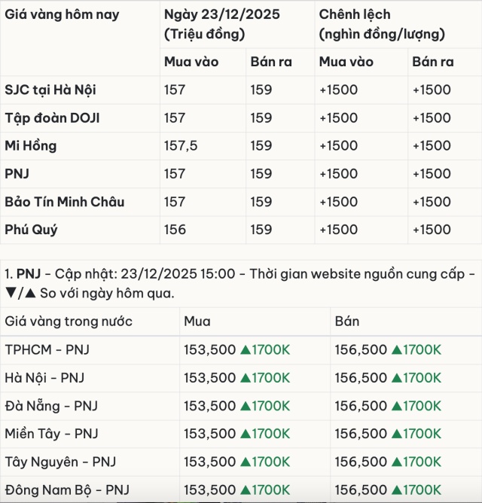Image resolution: width=482 pixels, height=503 pixels.
Task: Click green up arrow in Đông Nam Bộ sell price
Action: pos(396,489)
